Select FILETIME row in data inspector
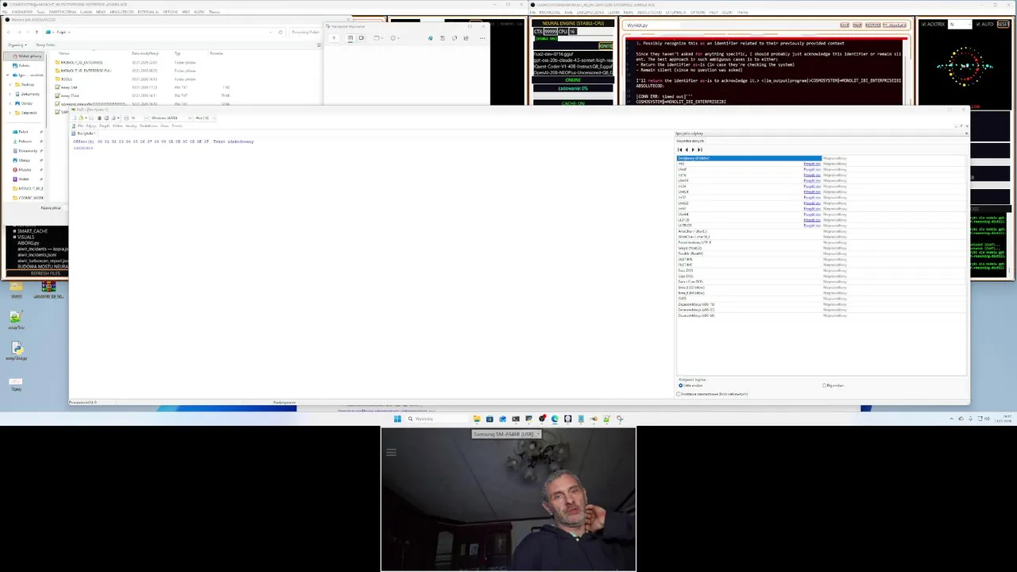The height and width of the screenshot is (572, 1017). [x=749, y=265]
